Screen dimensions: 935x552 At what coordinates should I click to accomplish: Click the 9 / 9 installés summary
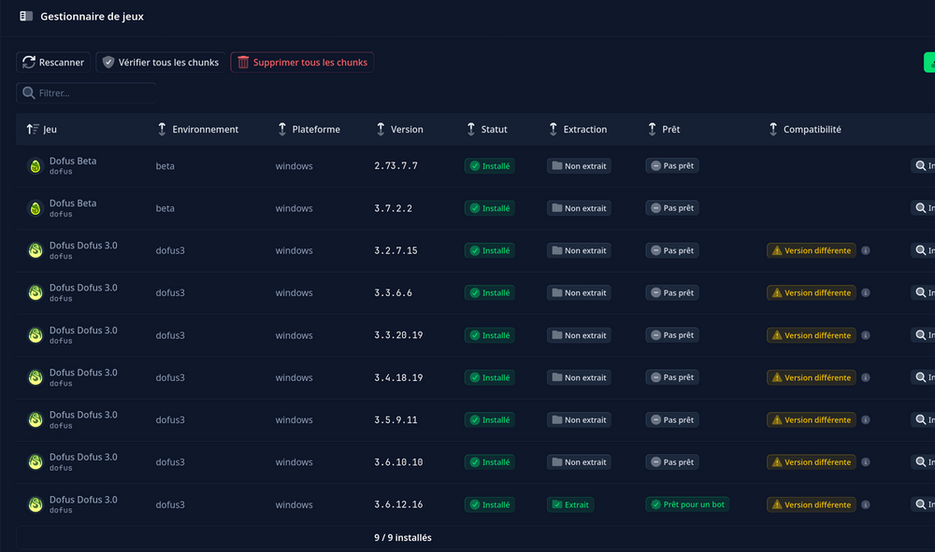[402, 538]
